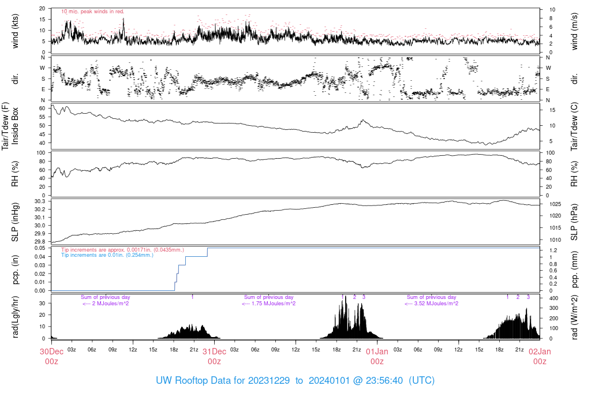Click the UW Rooftop Data title text
The height and width of the screenshot is (404, 591).
tap(295, 381)
